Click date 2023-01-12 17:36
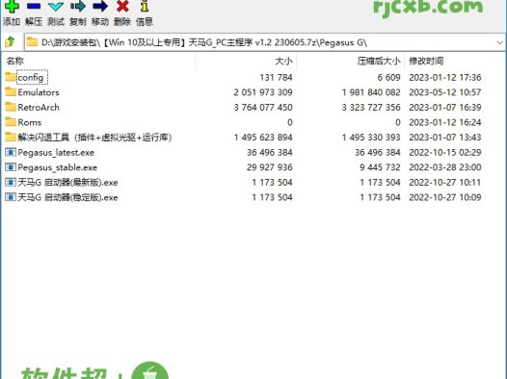This screenshot has height=379, width=507. click(x=445, y=77)
